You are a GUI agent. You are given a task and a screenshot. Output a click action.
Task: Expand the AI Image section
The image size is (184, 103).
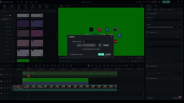click(x=2, y=15)
